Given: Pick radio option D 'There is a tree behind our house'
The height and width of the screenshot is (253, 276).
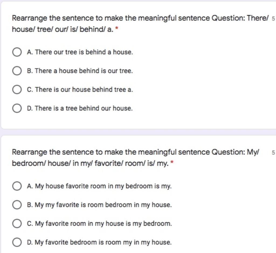Looking at the screenshot, I should [x=17, y=108].
